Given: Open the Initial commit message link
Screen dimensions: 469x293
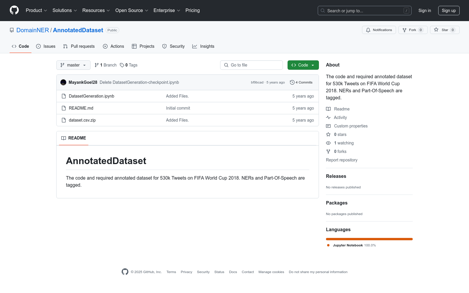Looking at the screenshot, I should click(178, 108).
